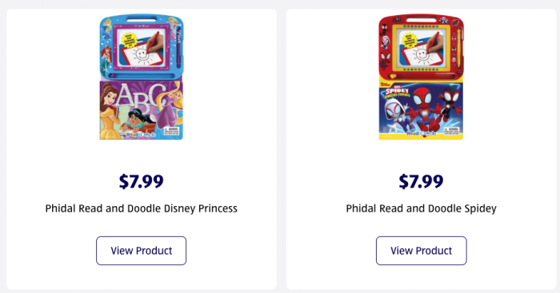Open the Disney Princess product via View Product
The image size is (560, 293).
tap(141, 251)
